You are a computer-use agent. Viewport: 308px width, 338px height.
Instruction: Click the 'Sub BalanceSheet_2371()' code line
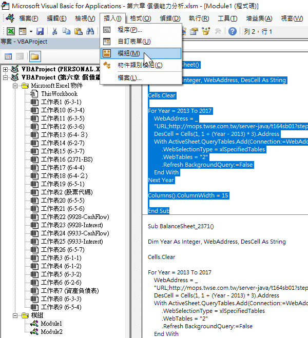[181, 226]
